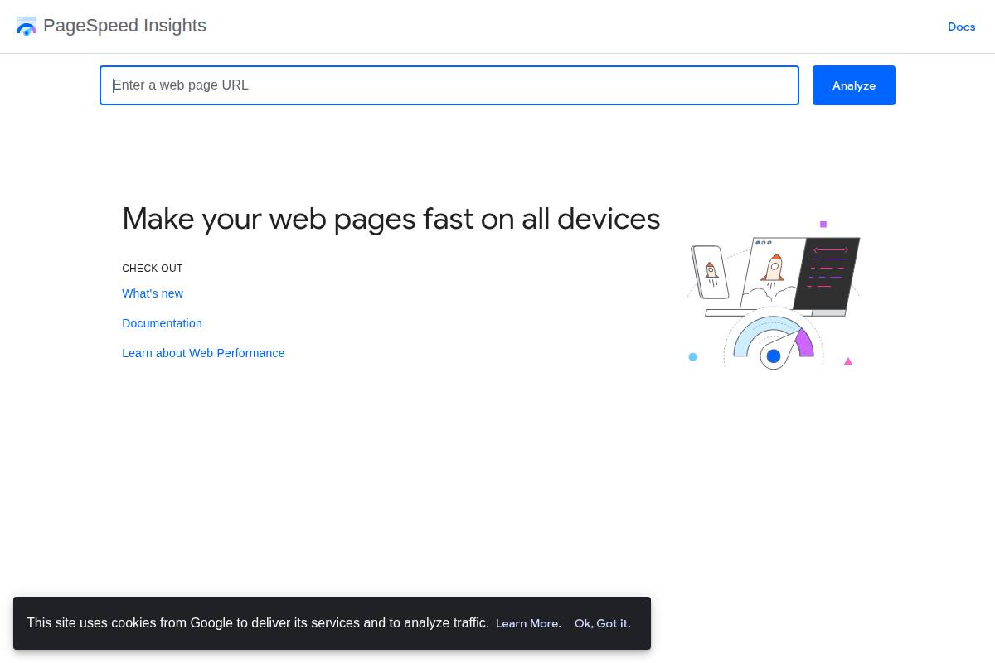Click the pink triangle near the illustration
The image size is (995, 663).
click(847, 361)
